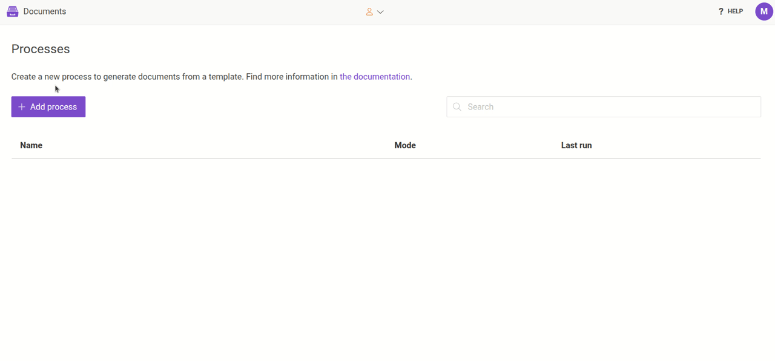Sort by the Name column header
Viewport: 775px width, 361px height.
coord(31,146)
